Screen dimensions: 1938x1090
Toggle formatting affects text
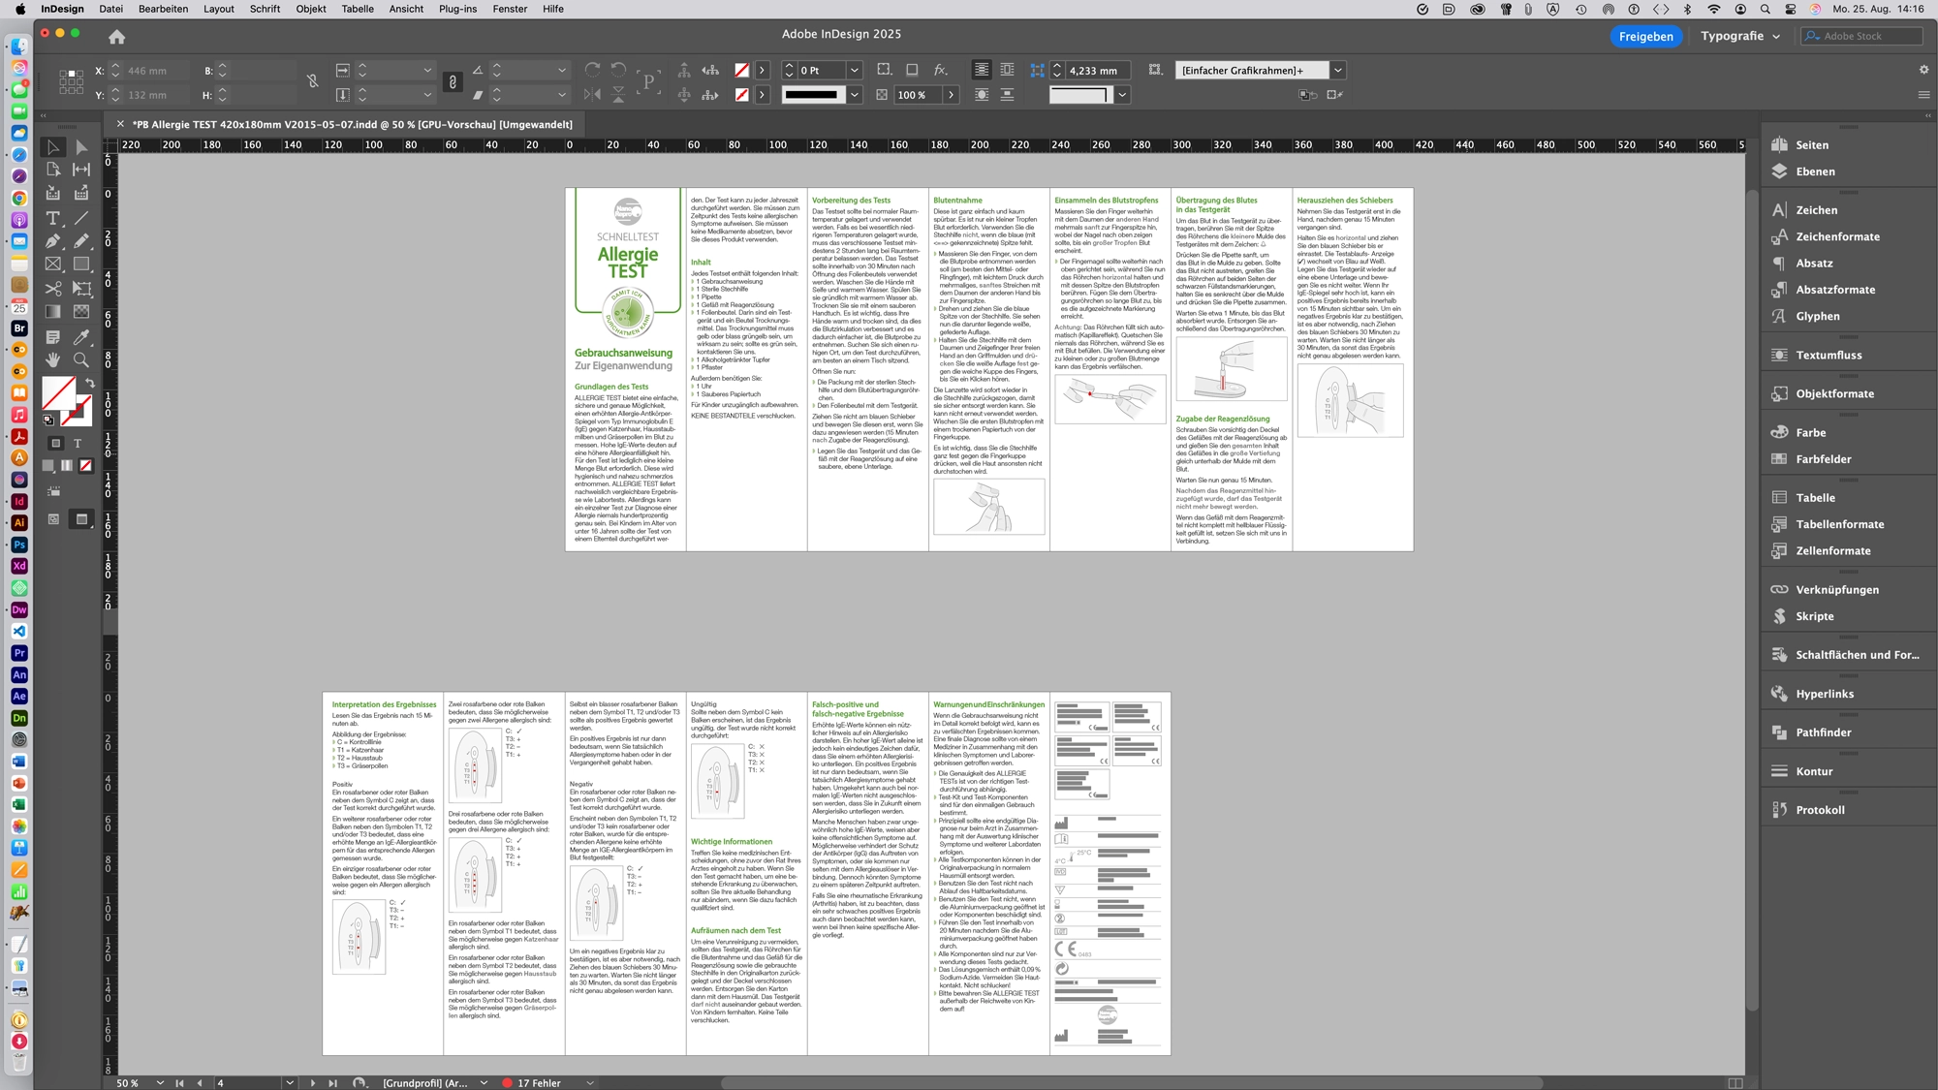(78, 444)
